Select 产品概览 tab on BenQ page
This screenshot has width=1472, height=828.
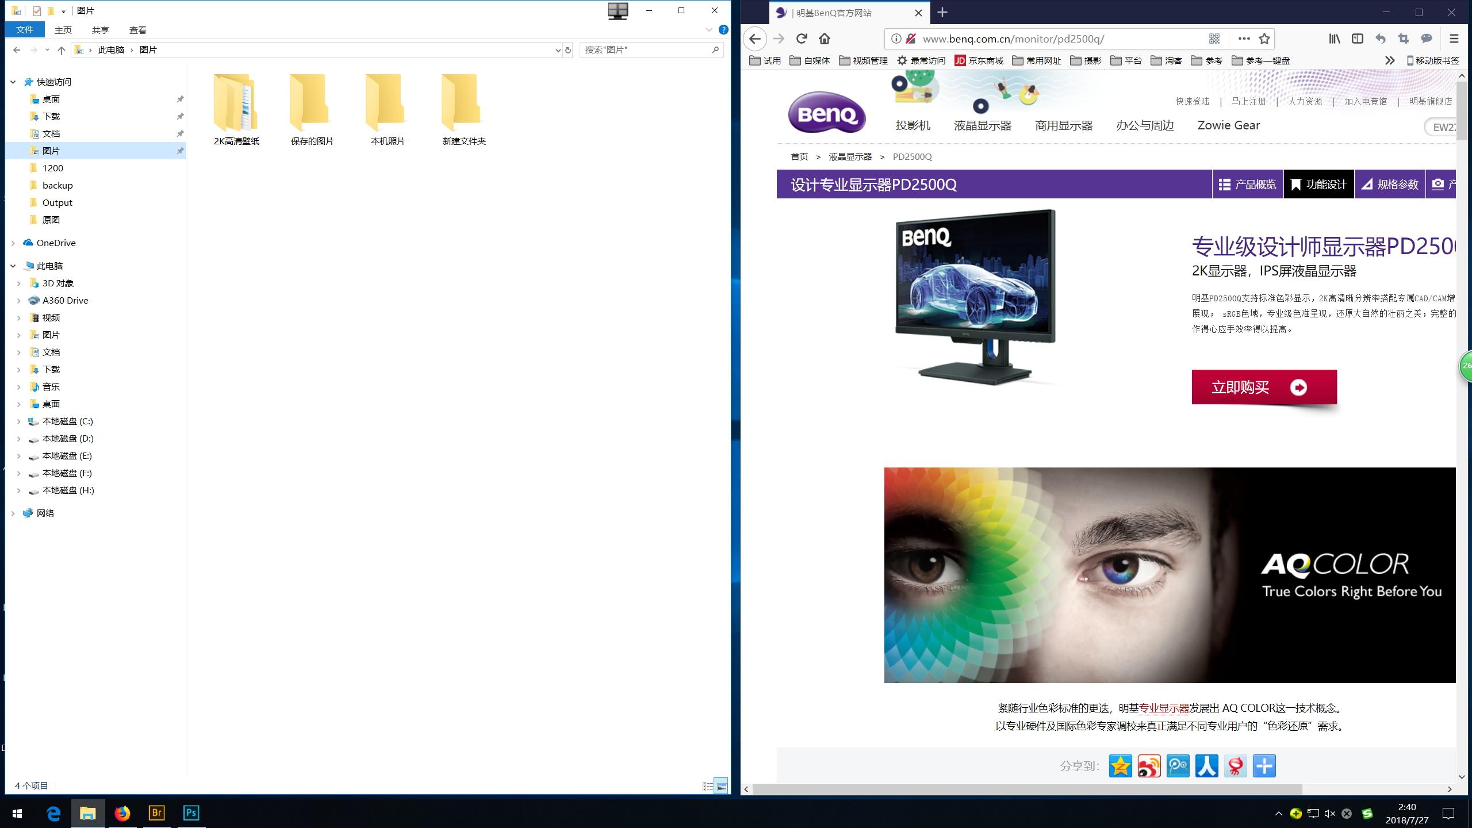pyautogui.click(x=1248, y=184)
